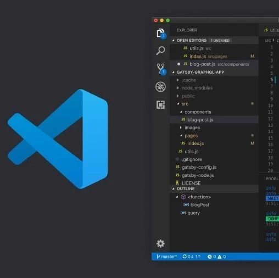The image size is (279, 278).
Task: Click the variable icon beside blogPost
Action: [186, 204]
